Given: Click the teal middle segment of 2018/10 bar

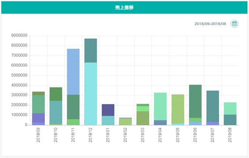Looking at the screenshot, I should (56, 112).
